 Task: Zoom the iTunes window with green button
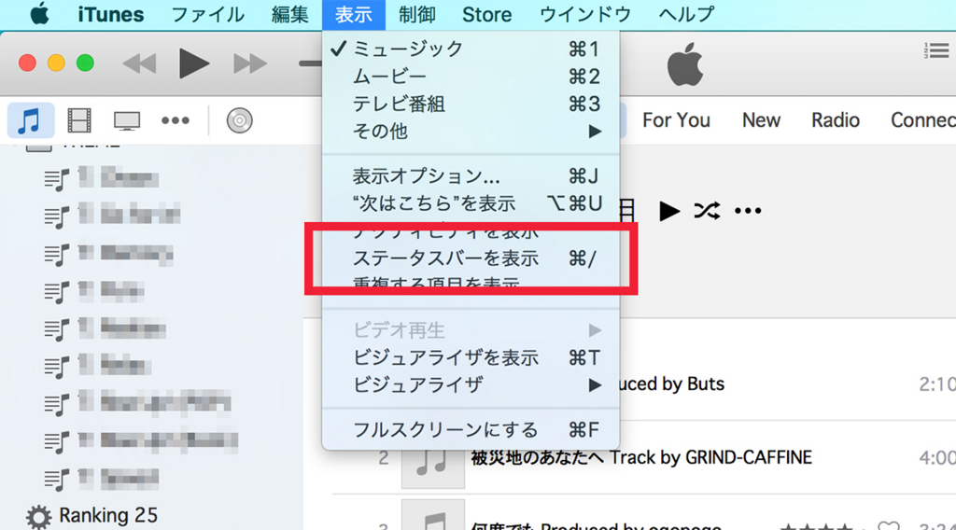point(85,63)
